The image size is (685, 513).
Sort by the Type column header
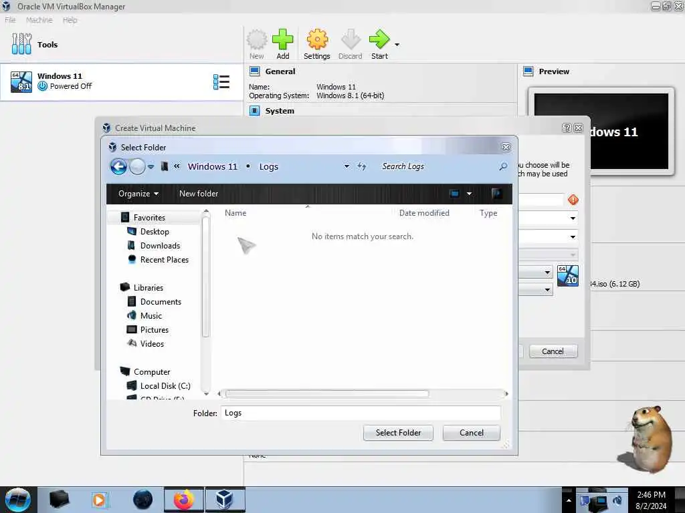tap(488, 213)
